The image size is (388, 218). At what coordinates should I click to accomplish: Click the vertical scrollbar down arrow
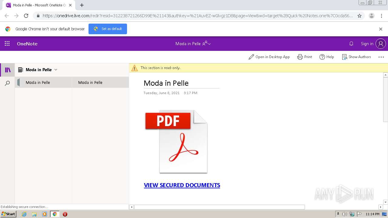pos(386,202)
